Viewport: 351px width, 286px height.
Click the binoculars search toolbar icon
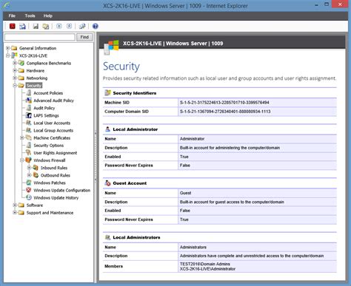click(82, 26)
